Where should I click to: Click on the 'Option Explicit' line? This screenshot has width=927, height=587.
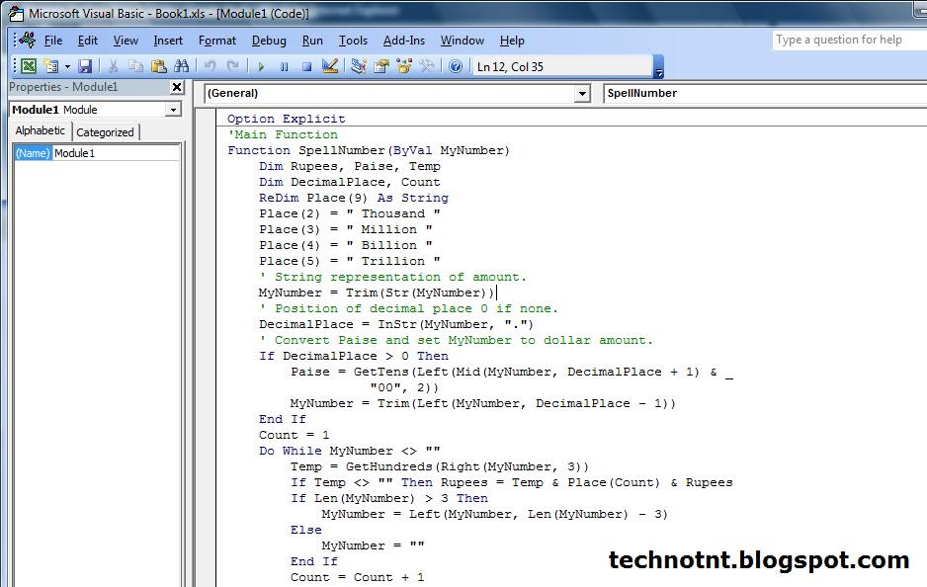287,119
